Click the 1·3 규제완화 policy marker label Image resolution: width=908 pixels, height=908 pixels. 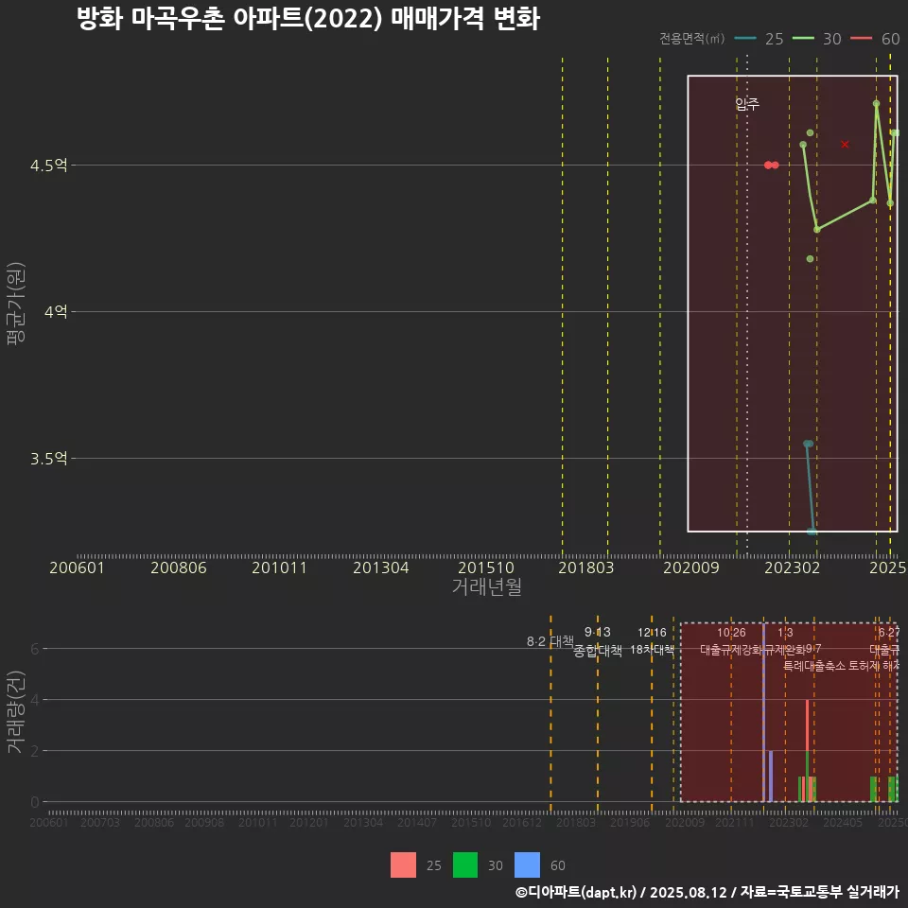point(785,641)
